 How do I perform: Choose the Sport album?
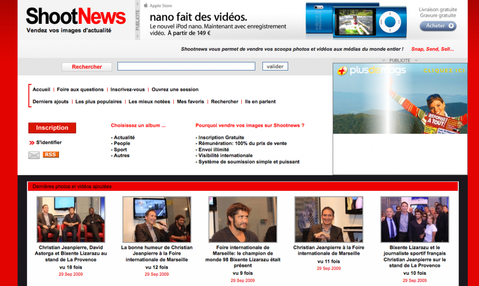tap(120, 150)
